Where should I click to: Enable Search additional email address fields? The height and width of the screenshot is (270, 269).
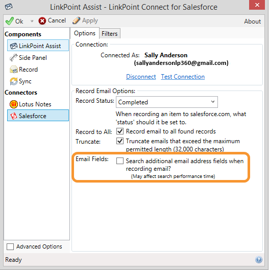click(120, 161)
